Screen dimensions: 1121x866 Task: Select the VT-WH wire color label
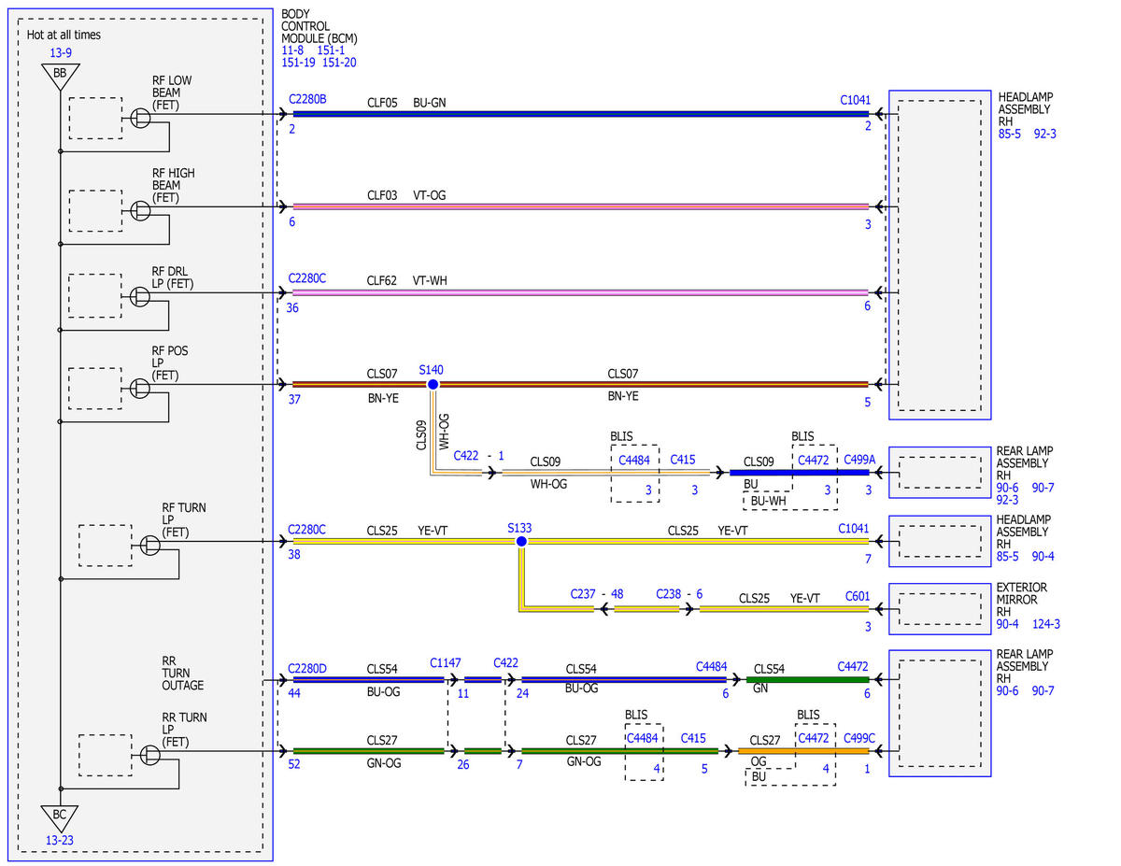430,280
